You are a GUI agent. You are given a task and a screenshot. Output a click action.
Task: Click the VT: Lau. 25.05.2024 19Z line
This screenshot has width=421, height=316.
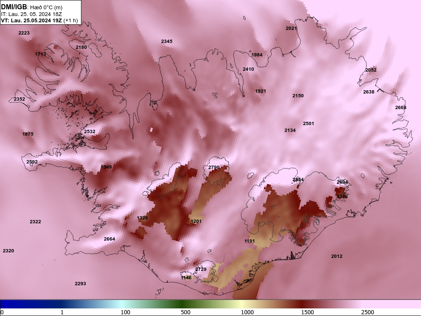pyautogui.click(x=39, y=20)
